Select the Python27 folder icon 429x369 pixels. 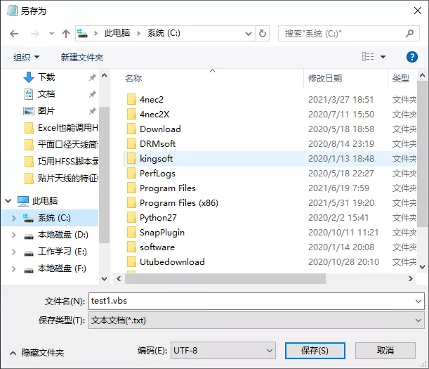(x=131, y=217)
